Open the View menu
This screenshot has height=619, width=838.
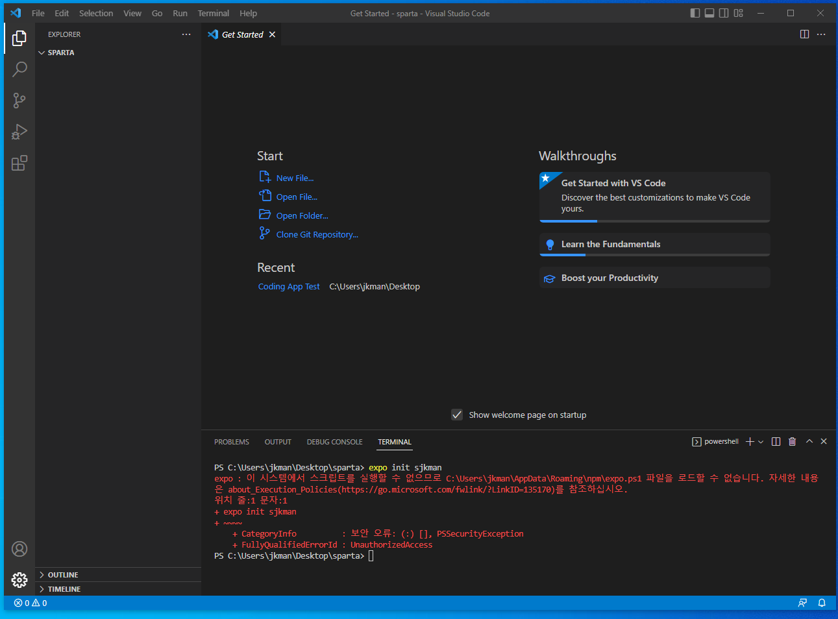(x=132, y=13)
